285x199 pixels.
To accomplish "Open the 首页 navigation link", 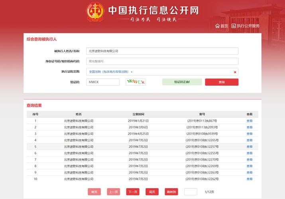I will [x=224, y=26].
